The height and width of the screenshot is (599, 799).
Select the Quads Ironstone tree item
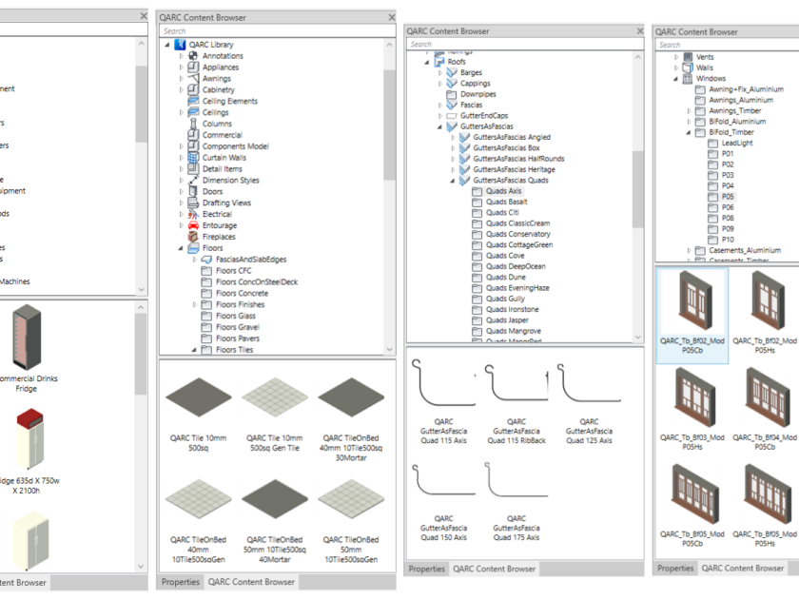point(513,310)
